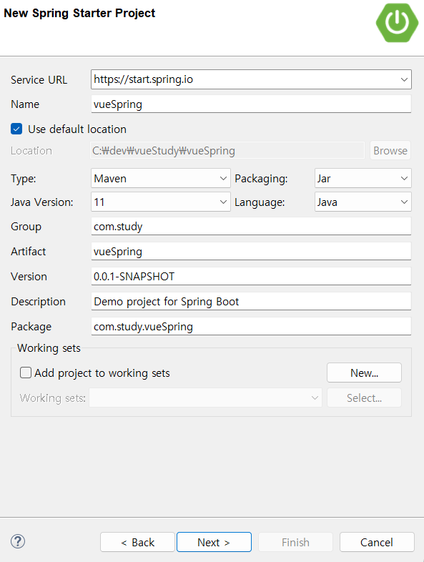The image size is (424, 562).
Task: Click the New Spring Starter Project title
Action: pos(79,14)
